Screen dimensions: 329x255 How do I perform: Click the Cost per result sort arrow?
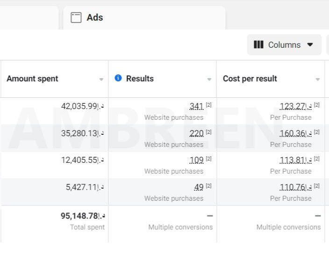pos(318,80)
